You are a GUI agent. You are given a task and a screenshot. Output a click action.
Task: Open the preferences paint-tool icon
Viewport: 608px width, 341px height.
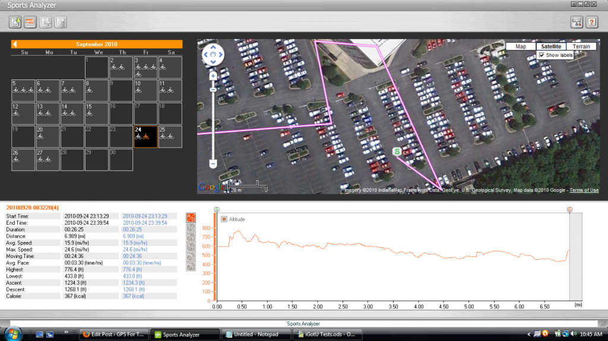(577, 23)
